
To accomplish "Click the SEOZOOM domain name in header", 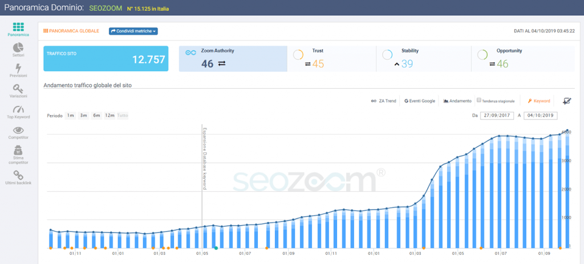I will 106,8.
